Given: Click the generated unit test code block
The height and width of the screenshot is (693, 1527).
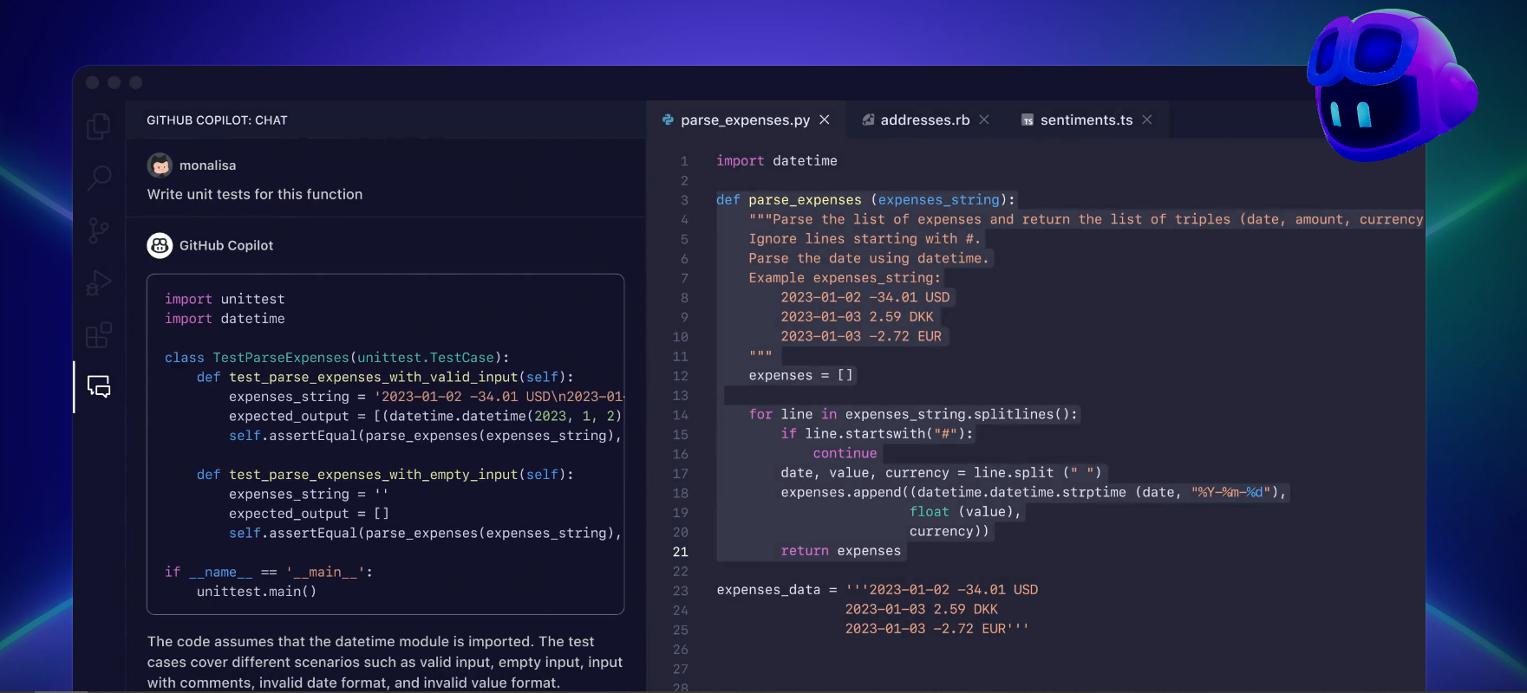Looking at the screenshot, I should (385, 444).
